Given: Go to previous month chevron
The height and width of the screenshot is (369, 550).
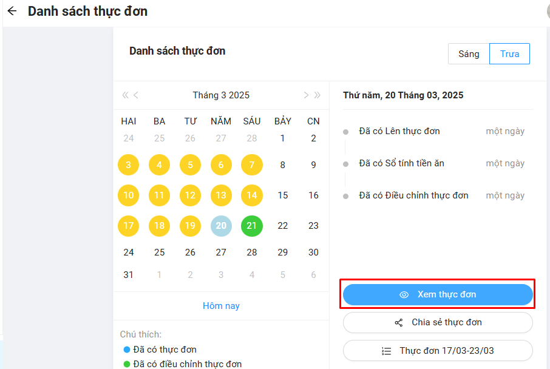Looking at the screenshot, I should pyautogui.click(x=136, y=95).
